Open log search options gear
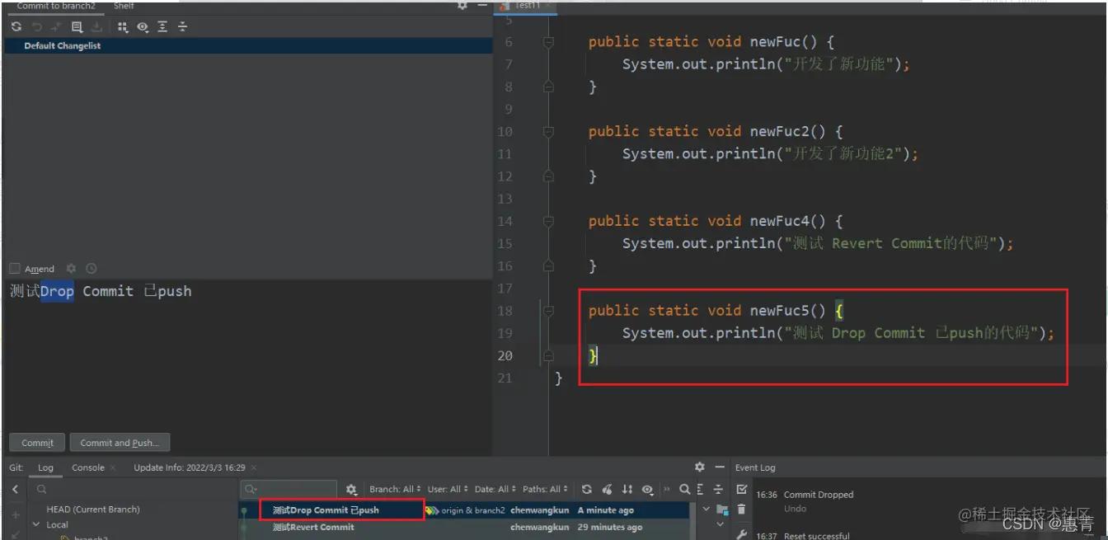 [x=351, y=489]
